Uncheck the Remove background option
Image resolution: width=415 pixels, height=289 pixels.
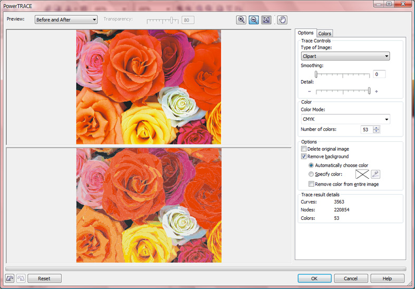tap(304, 157)
